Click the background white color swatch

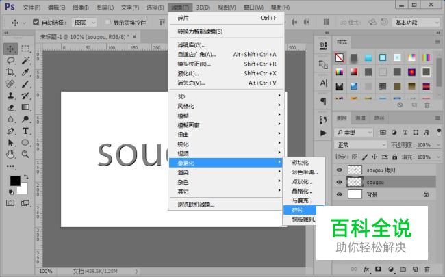23,189
